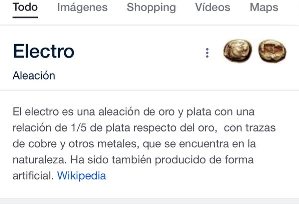The image size is (299, 204).
Task: Open the left electrum coin image
Action: pyautogui.click(x=237, y=51)
